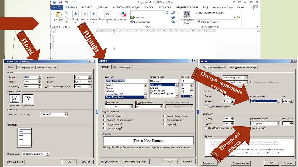Toggle the надстрочный checkbox
This screenshot has height=167, width=298.
click(x=104, y=124)
